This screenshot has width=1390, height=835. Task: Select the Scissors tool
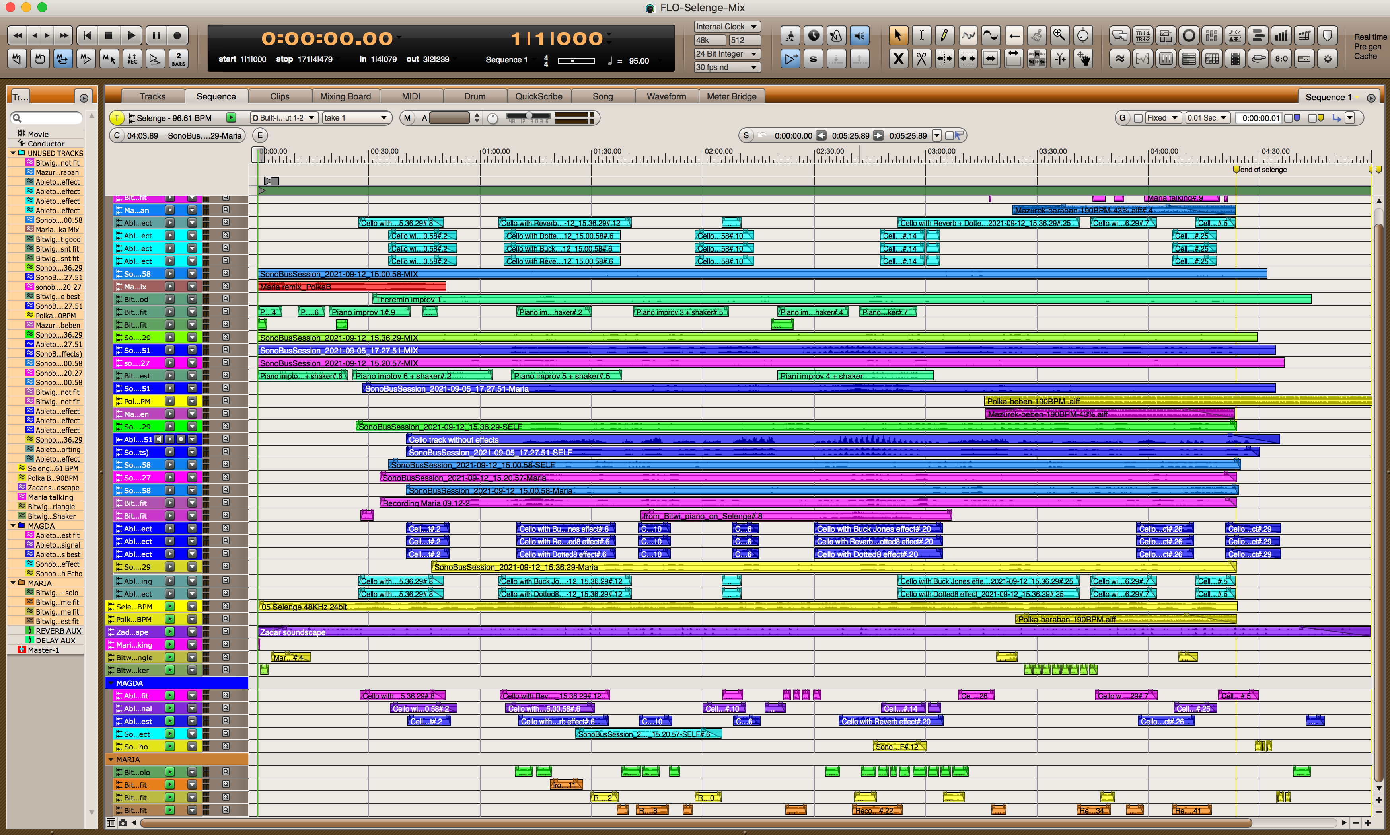point(921,59)
